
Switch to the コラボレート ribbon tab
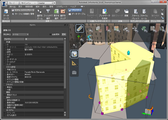point(62,7)
